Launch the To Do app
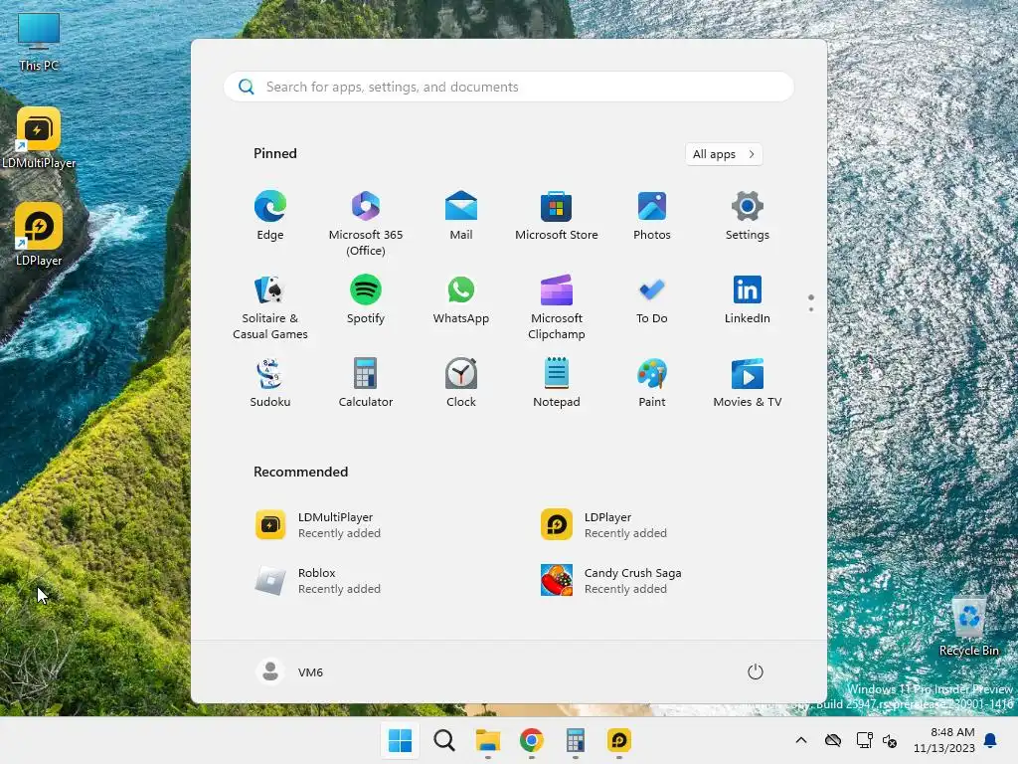 click(652, 300)
